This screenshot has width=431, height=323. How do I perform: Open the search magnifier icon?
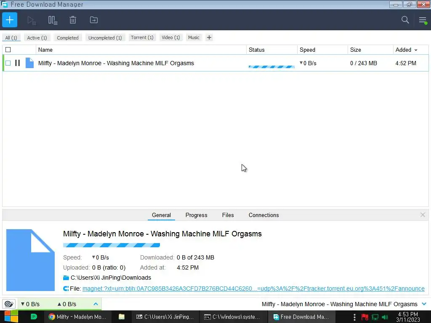(x=405, y=20)
